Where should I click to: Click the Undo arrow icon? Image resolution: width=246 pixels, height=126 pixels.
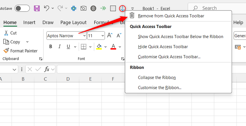tap(47, 8)
